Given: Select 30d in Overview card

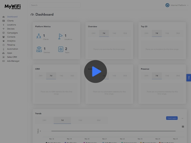Looking at the screenshot, I should [125, 33].
